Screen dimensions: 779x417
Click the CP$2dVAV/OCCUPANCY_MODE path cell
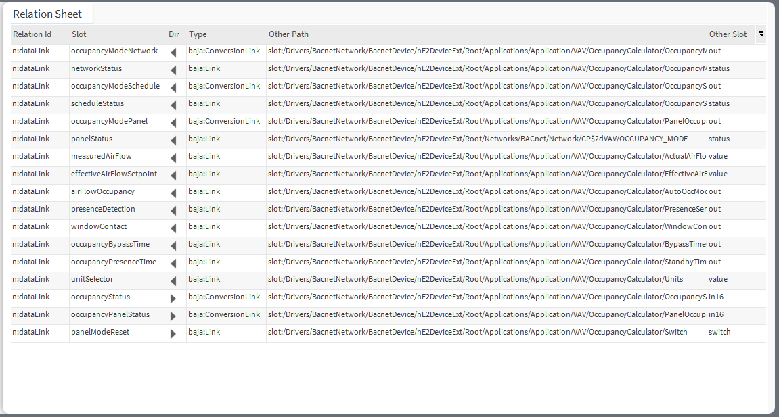coord(477,139)
